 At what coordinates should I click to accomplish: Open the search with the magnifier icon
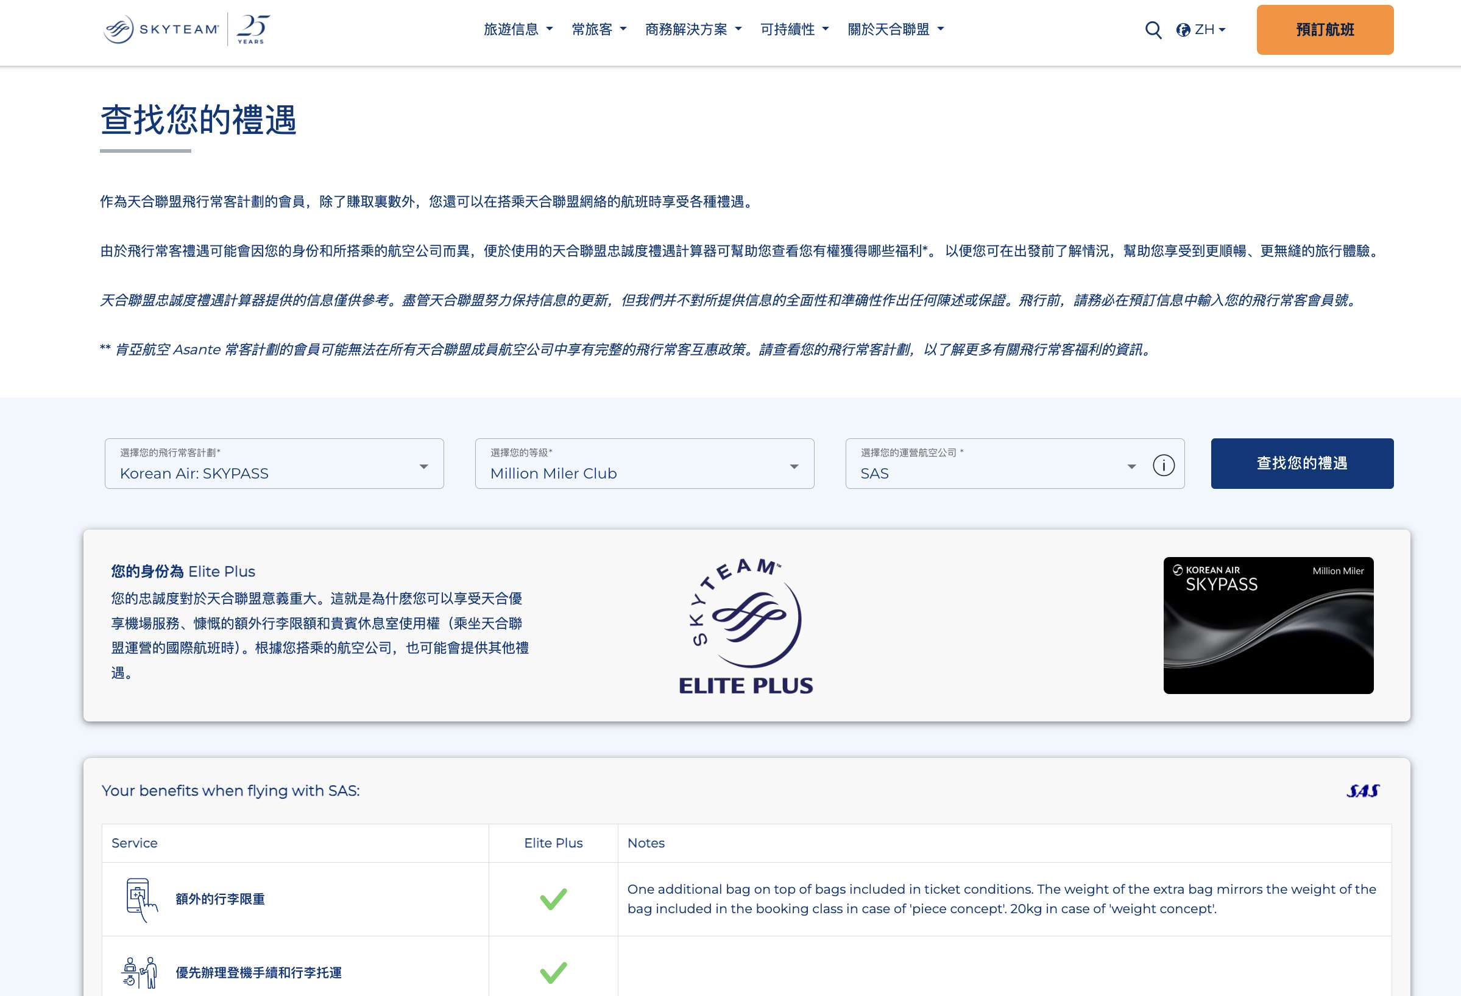pos(1153,29)
